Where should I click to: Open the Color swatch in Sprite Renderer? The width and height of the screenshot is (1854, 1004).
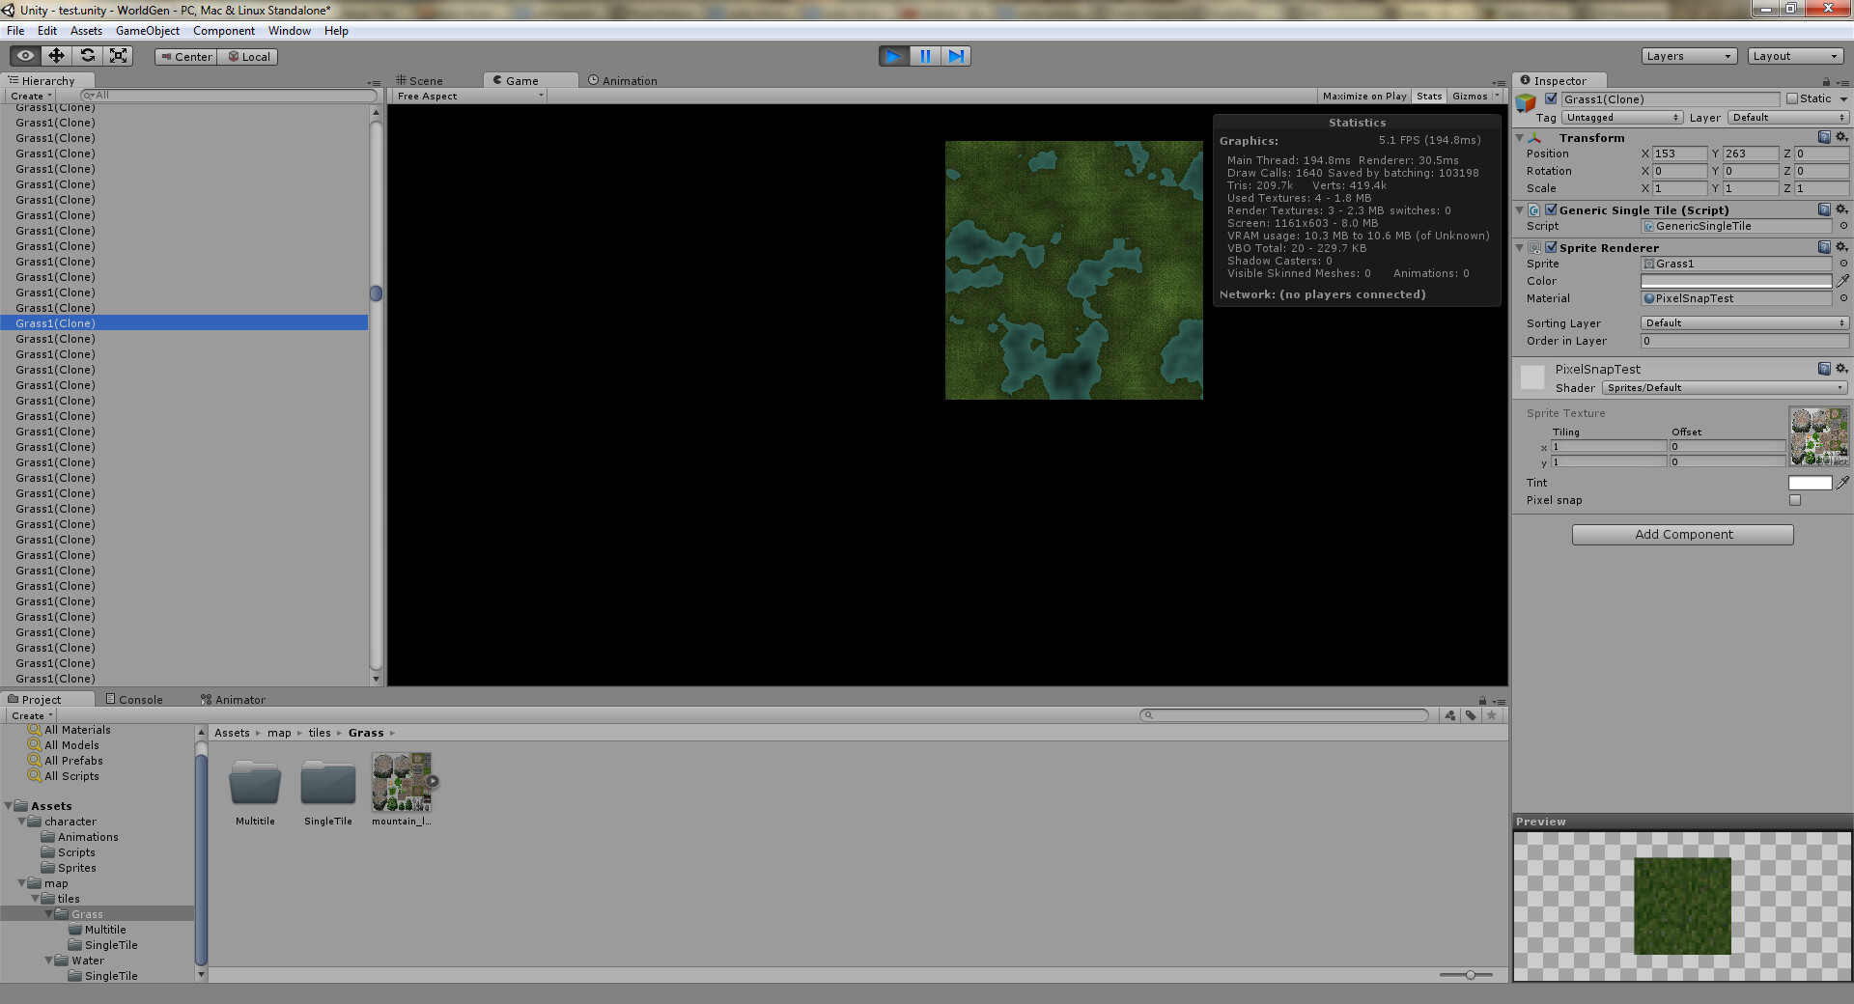coord(1735,280)
